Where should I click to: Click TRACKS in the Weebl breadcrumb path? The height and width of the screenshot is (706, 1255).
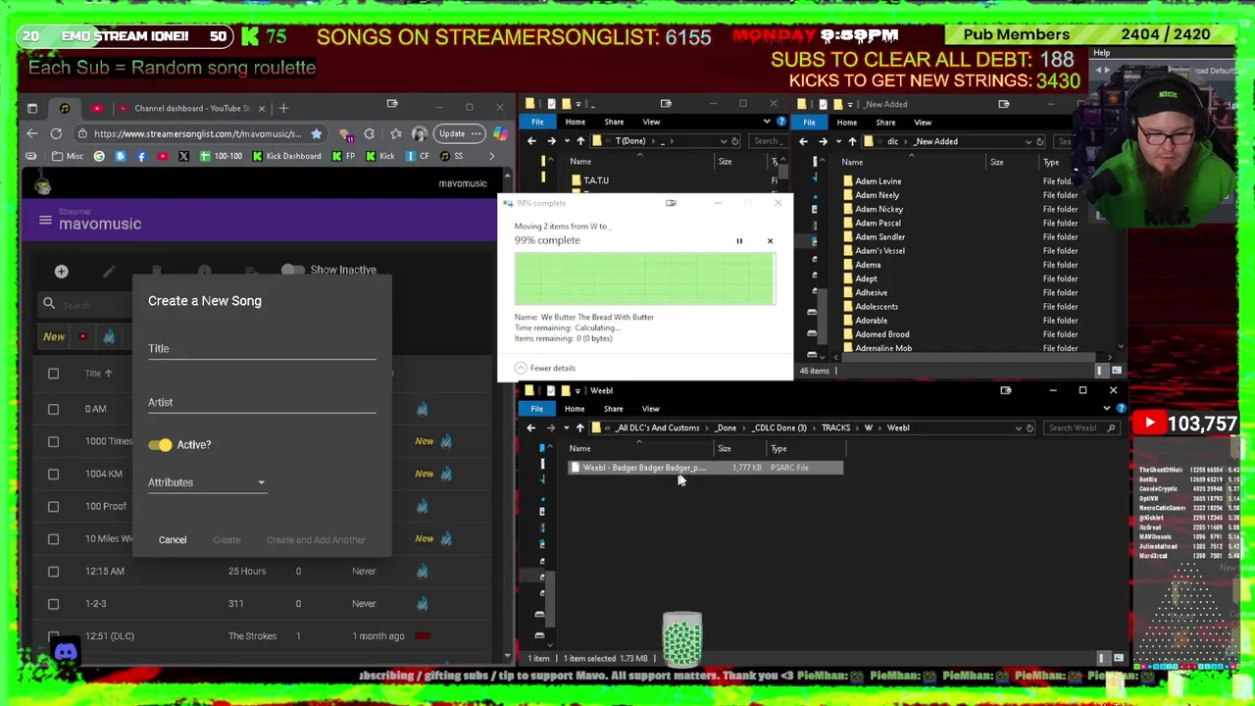pyautogui.click(x=835, y=428)
